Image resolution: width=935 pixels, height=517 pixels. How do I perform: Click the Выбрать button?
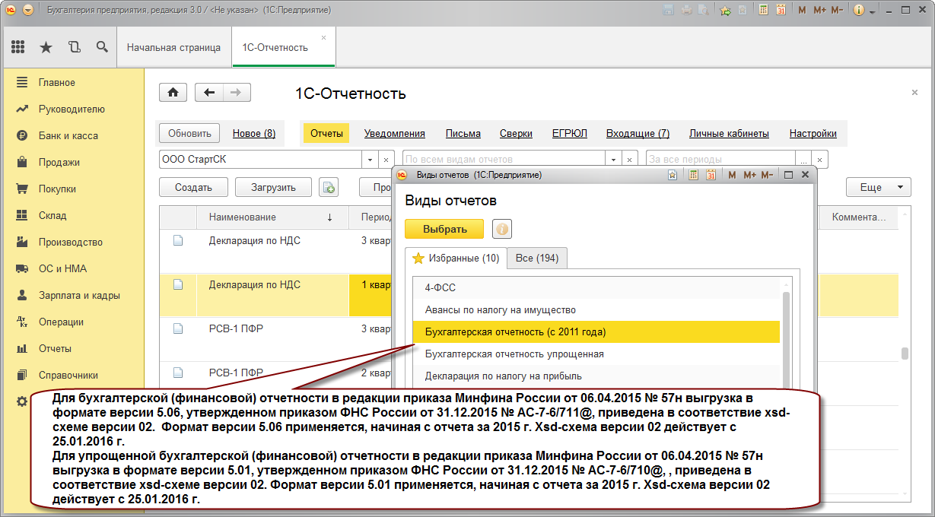pyautogui.click(x=445, y=229)
